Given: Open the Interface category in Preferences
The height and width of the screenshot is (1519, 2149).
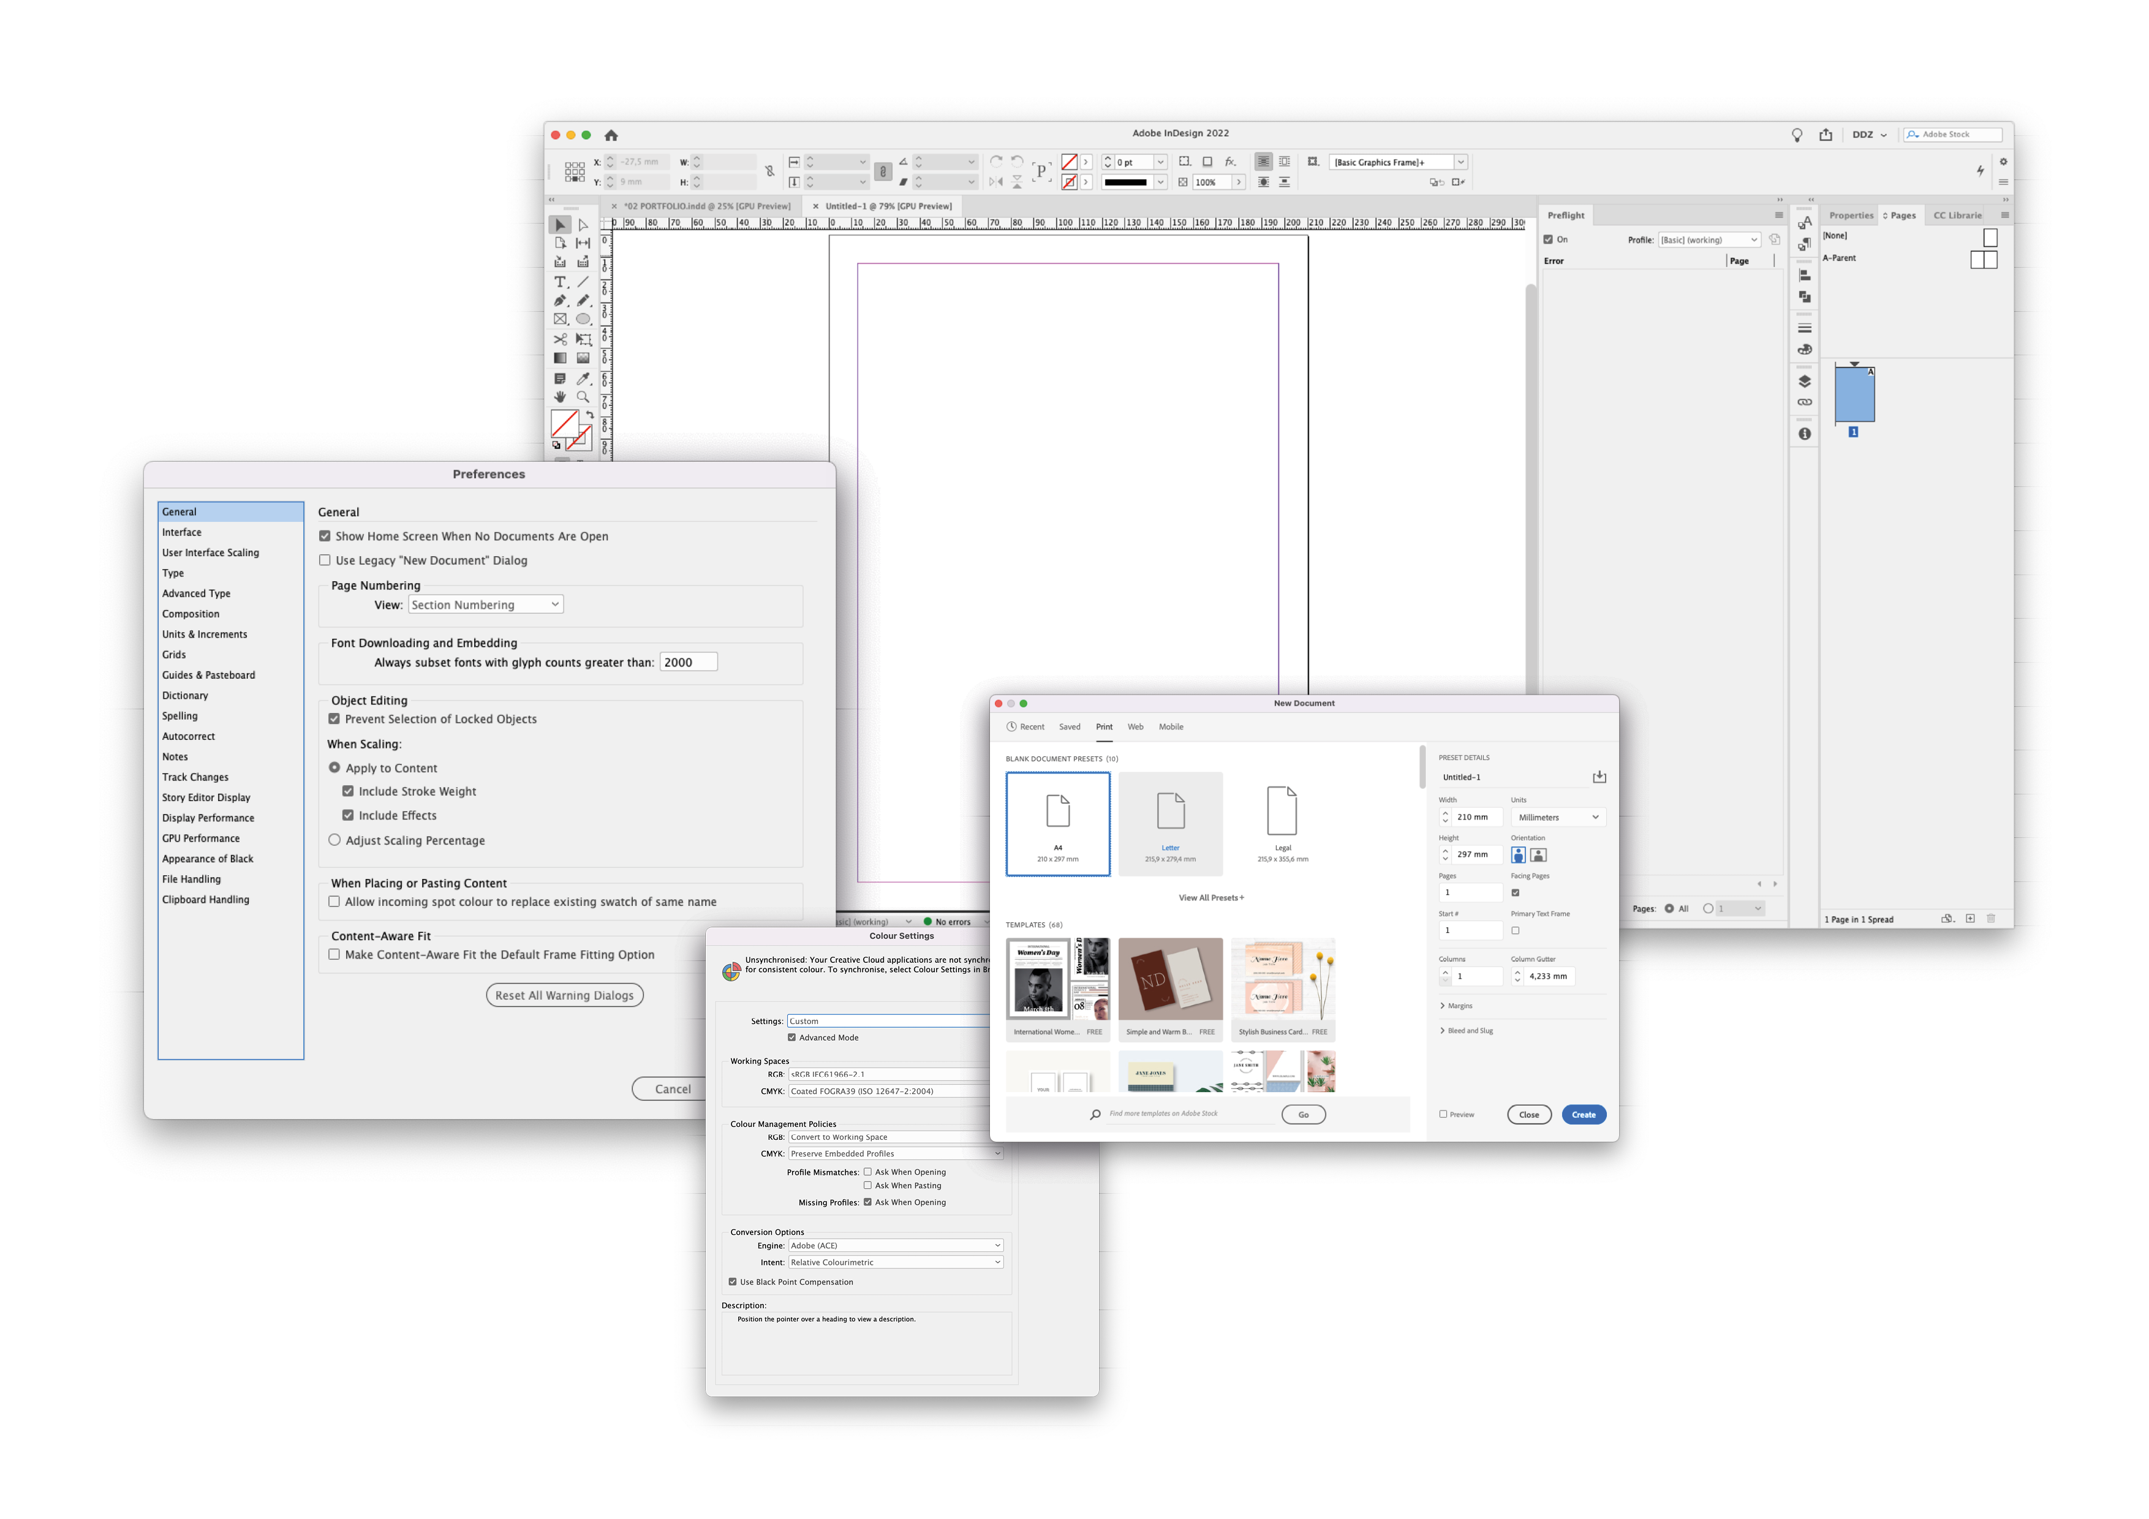Looking at the screenshot, I should click(x=181, y=532).
